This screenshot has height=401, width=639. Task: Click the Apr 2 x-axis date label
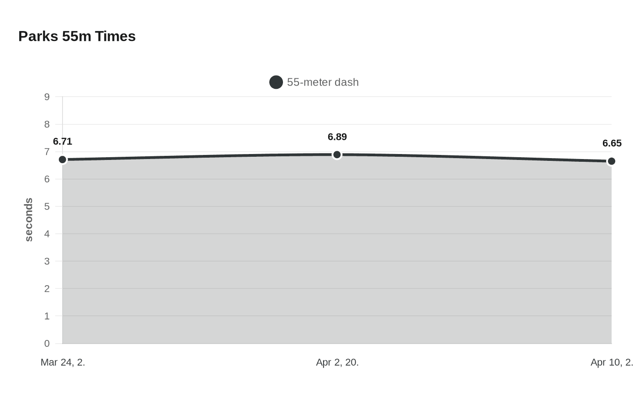337,362
